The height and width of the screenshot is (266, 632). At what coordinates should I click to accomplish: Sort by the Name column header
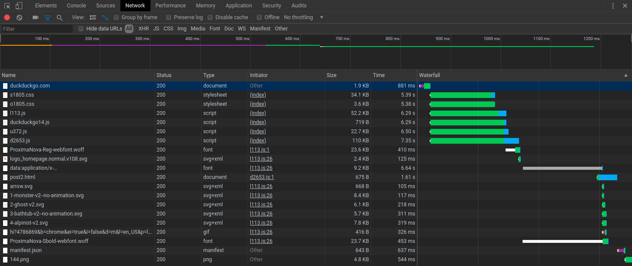(78, 75)
